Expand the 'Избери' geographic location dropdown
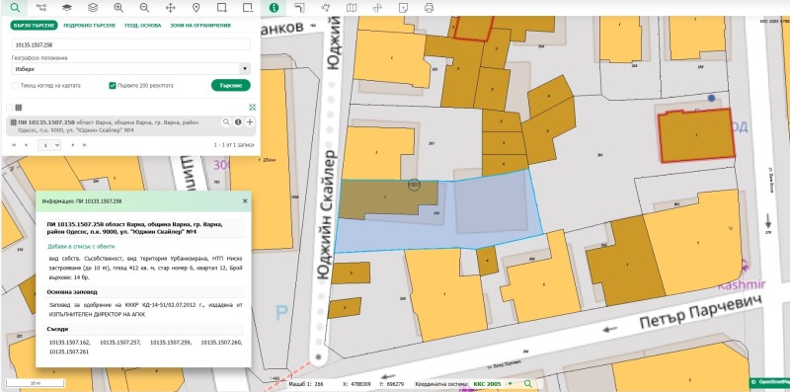Image resolution: width=790 pixels, height=392 pixels. pos(131,69)
